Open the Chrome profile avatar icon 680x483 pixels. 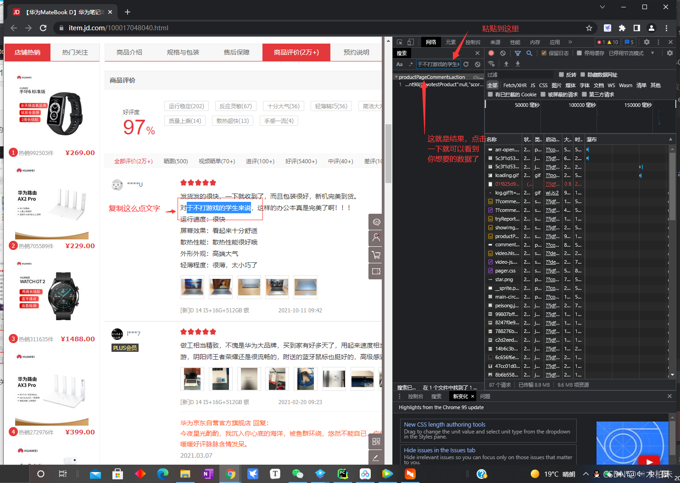pos(652,28)
